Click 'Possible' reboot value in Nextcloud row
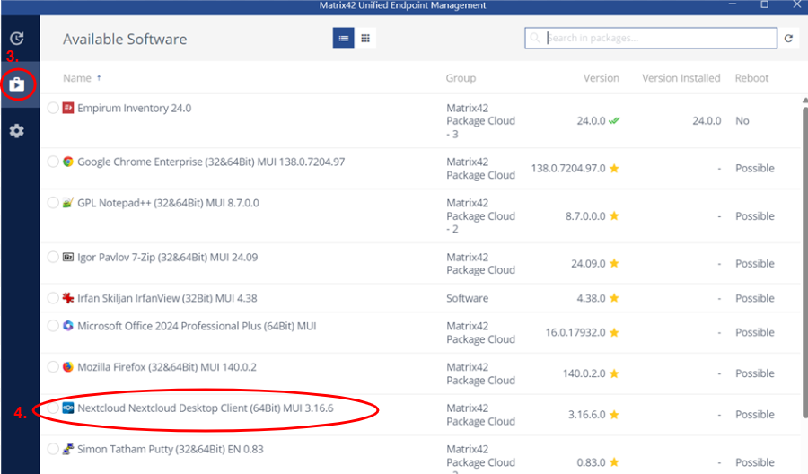Viewport: 808px width, 474px height. click(x=755, y=414)
